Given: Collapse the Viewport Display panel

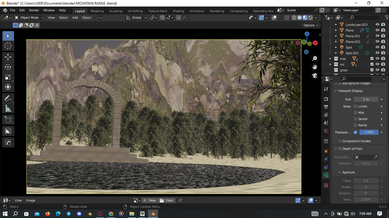Looking at the screenshot, I should pos(335,91).
